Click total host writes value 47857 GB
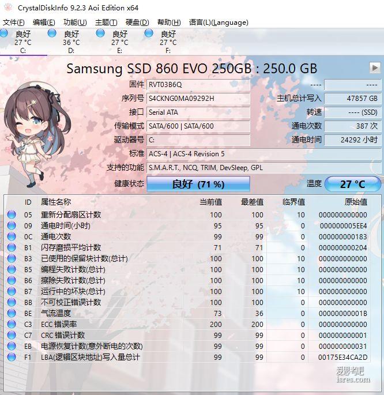This screenshot has height=395, width=384. tap(352, 98)
